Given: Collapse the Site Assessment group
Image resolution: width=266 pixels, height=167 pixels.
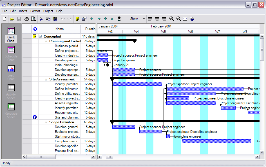Looking at the screenshot, I should pyautogui.click(x=46, y=79).
